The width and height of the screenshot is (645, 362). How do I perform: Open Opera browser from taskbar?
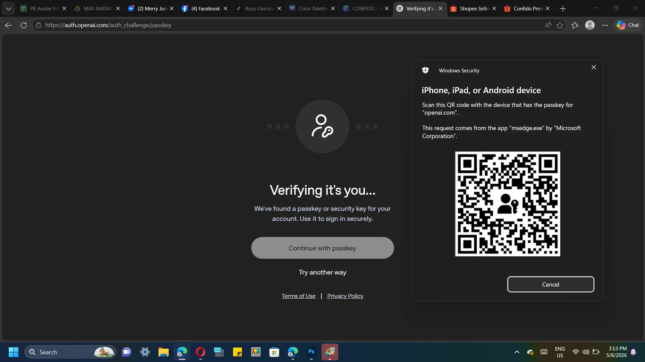(200, 352)
